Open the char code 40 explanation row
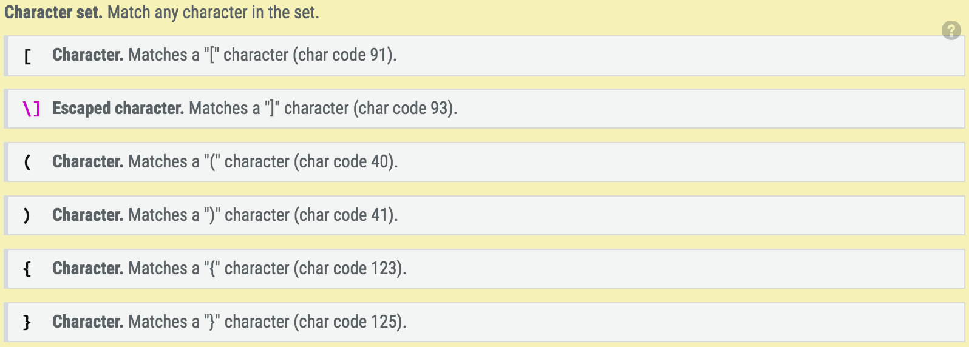969x347 pixels. [x=485, y=163]
